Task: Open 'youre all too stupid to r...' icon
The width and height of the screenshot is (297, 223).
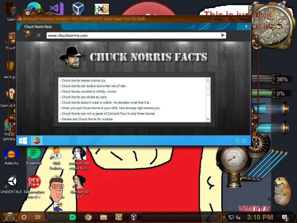Action: click(79, 158)
